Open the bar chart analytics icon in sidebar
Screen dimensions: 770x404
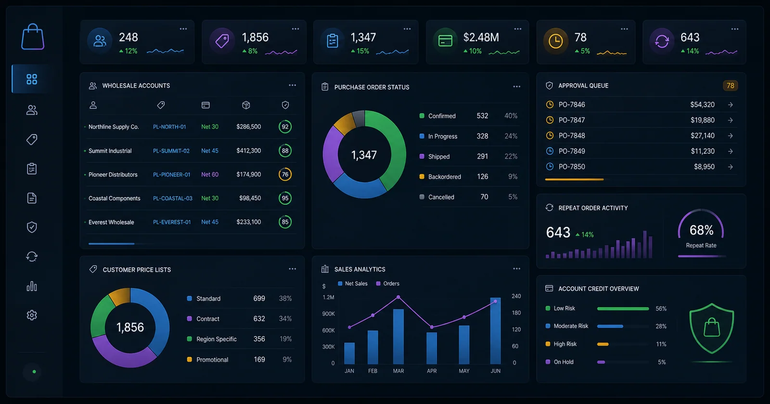(32, 286)
